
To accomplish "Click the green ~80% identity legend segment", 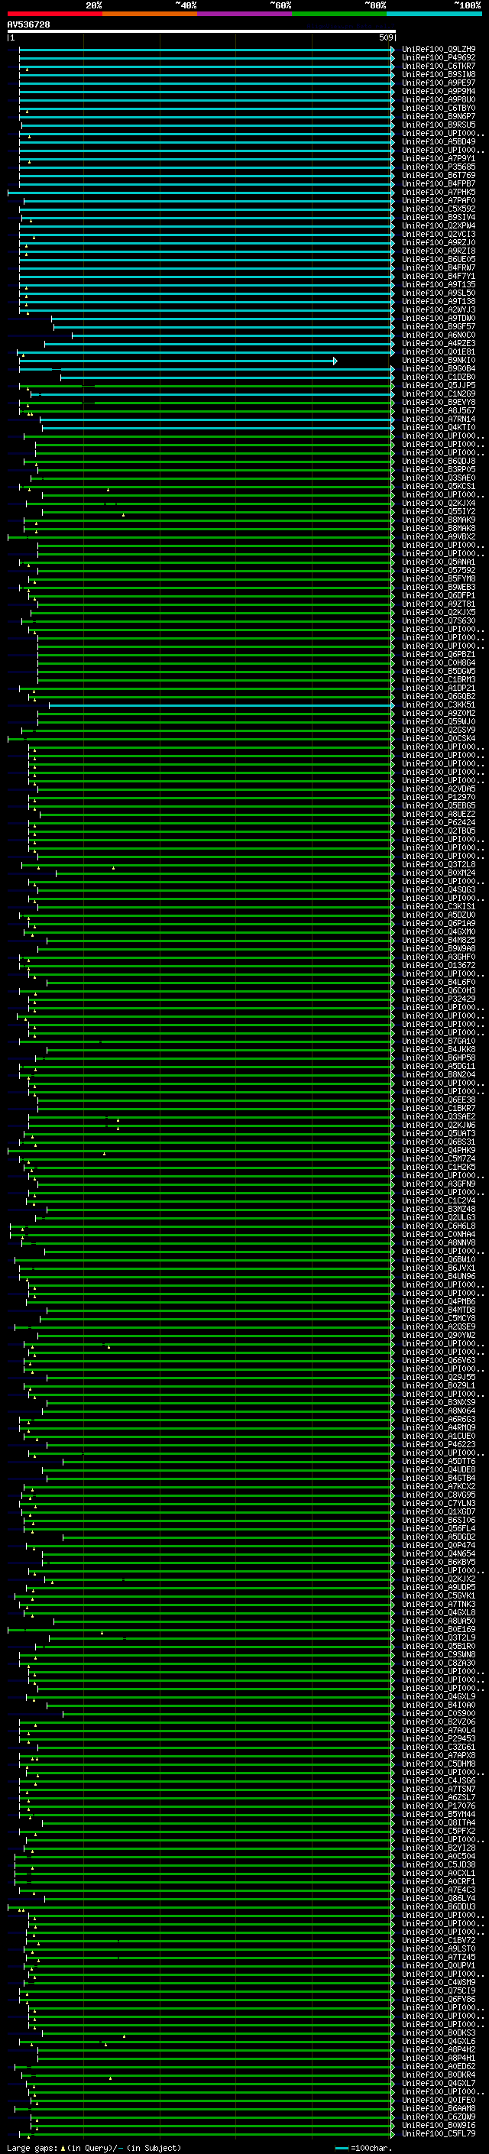I will (339, 14).
